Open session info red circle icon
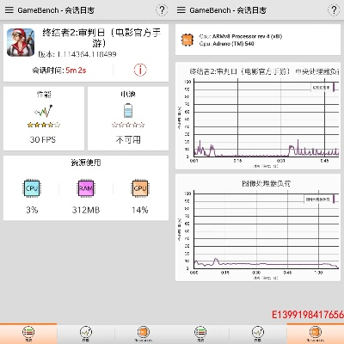344x344 pixels. (x=140, y=70)
